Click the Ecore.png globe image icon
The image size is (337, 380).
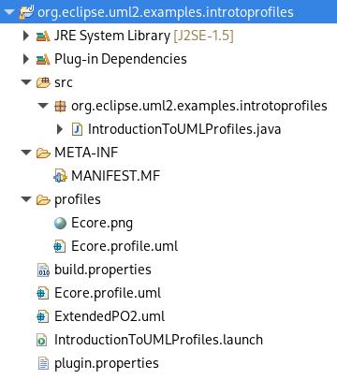pos(60,223)
